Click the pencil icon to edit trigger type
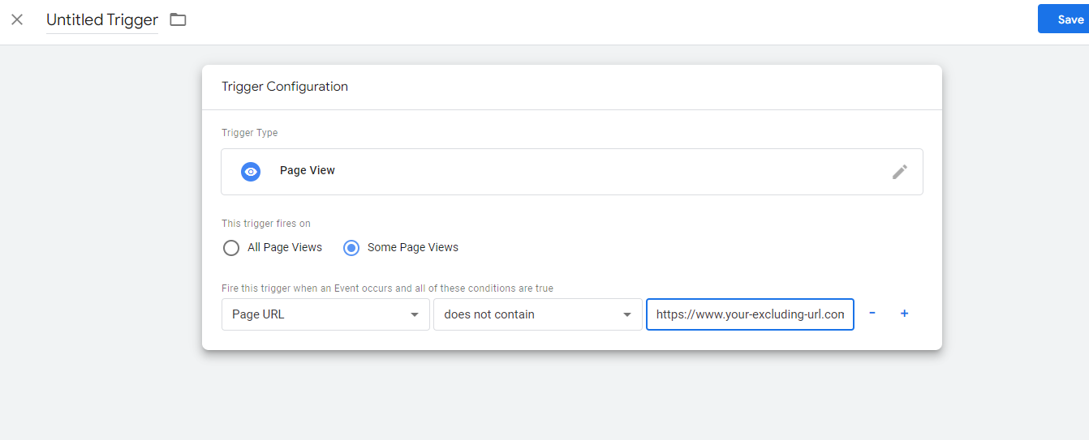The width and height of the screenshot is (1089, 440). (x=899, y=172)
